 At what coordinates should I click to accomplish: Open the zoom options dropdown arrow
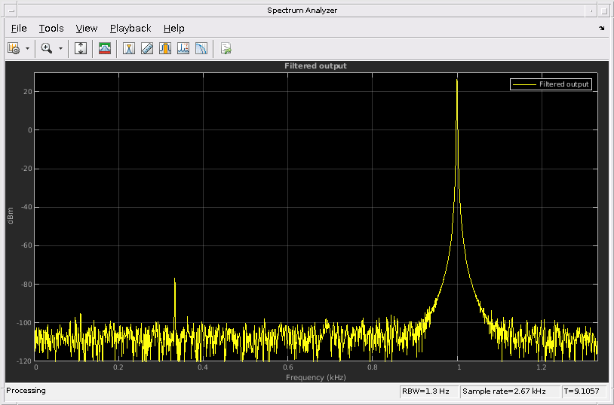tap(60, 48)
